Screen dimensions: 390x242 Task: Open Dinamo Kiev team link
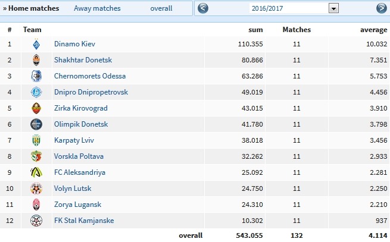(x=74, y=44)
